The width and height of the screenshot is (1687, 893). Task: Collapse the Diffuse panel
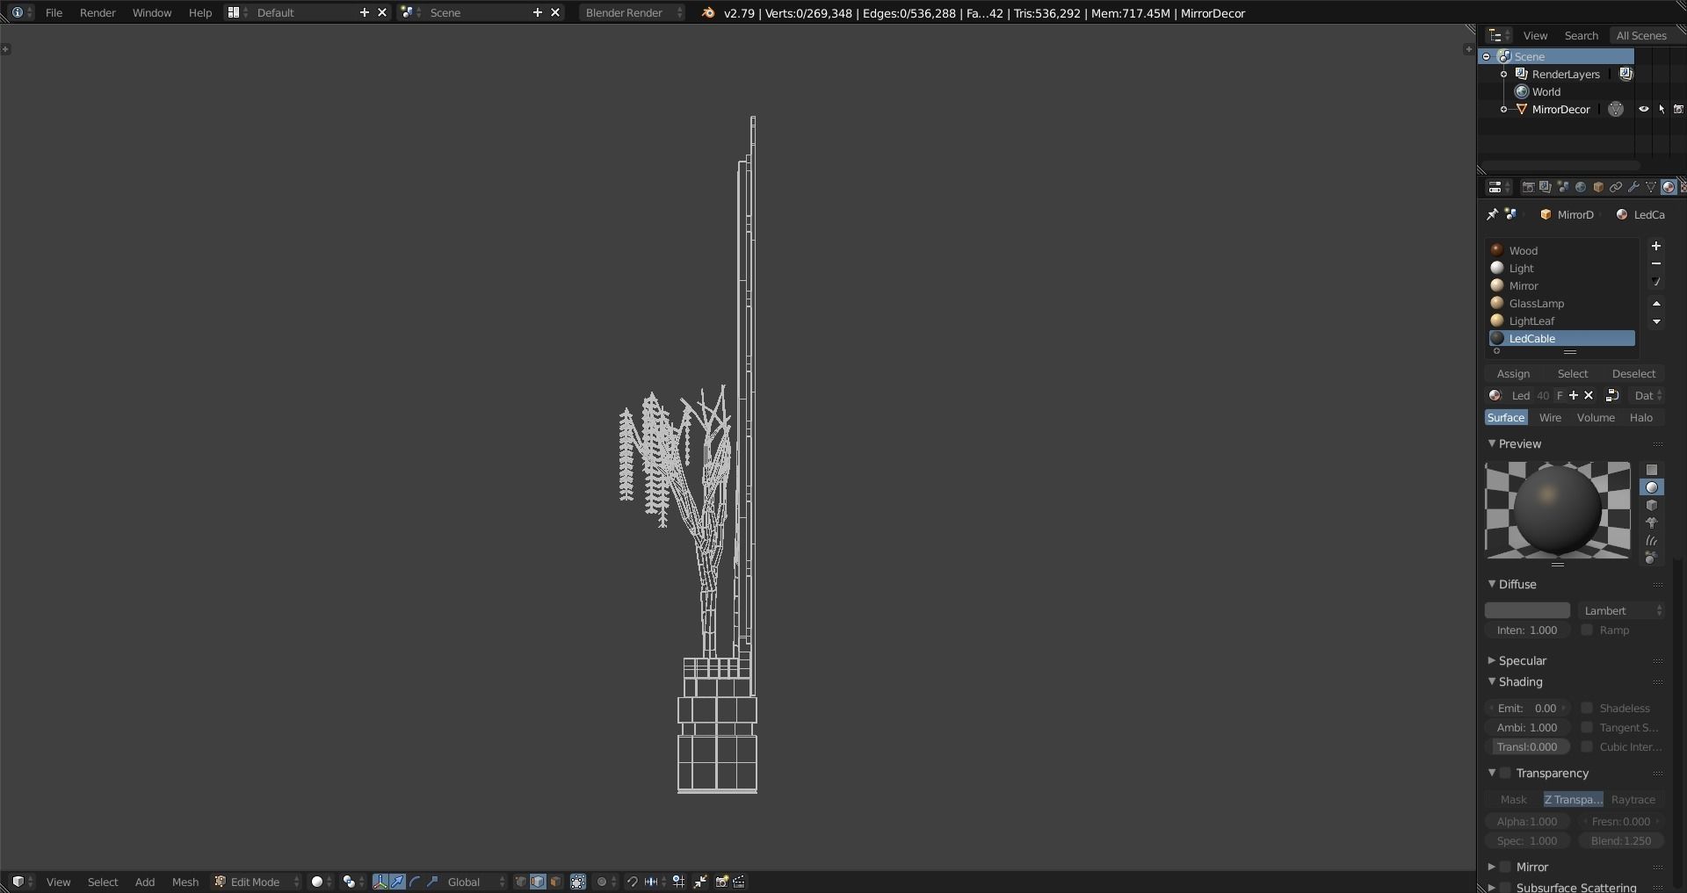1491,584
